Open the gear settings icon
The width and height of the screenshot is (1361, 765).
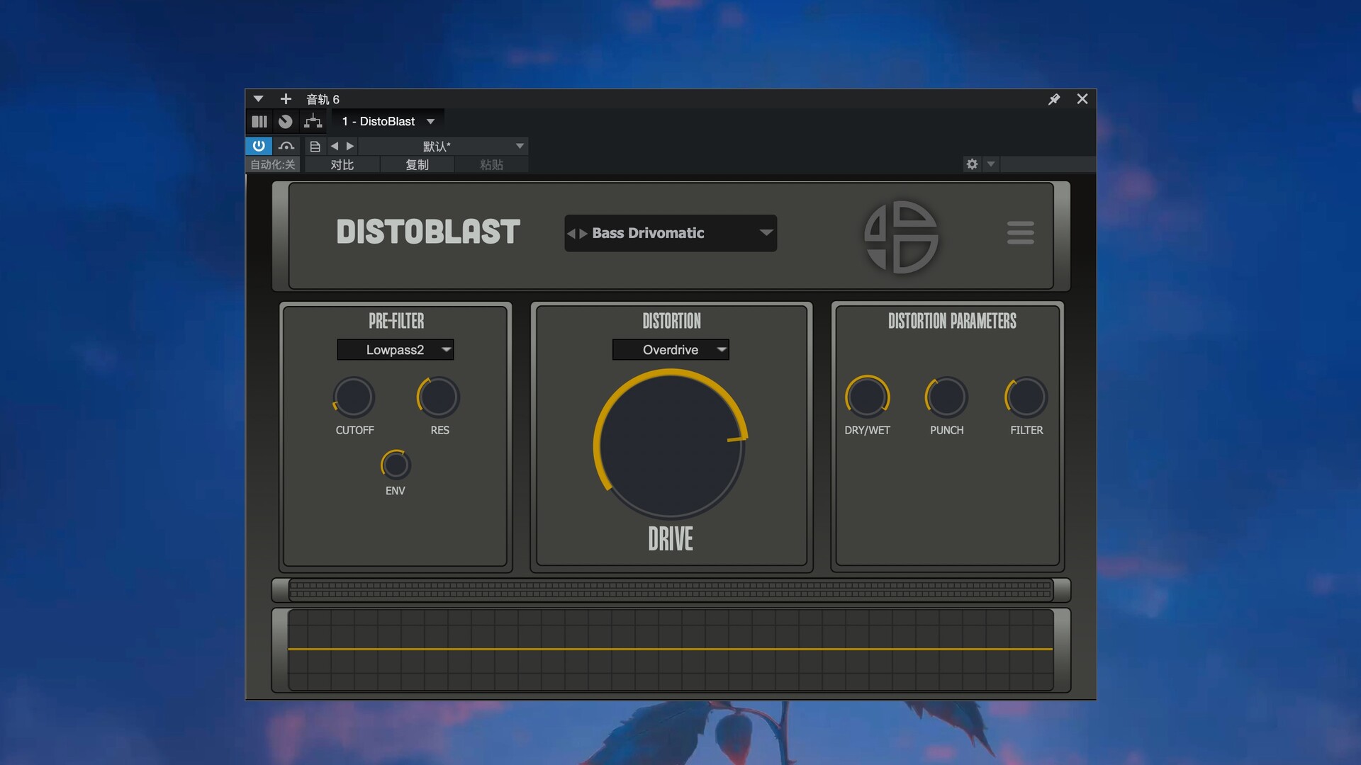coord(972,164)
